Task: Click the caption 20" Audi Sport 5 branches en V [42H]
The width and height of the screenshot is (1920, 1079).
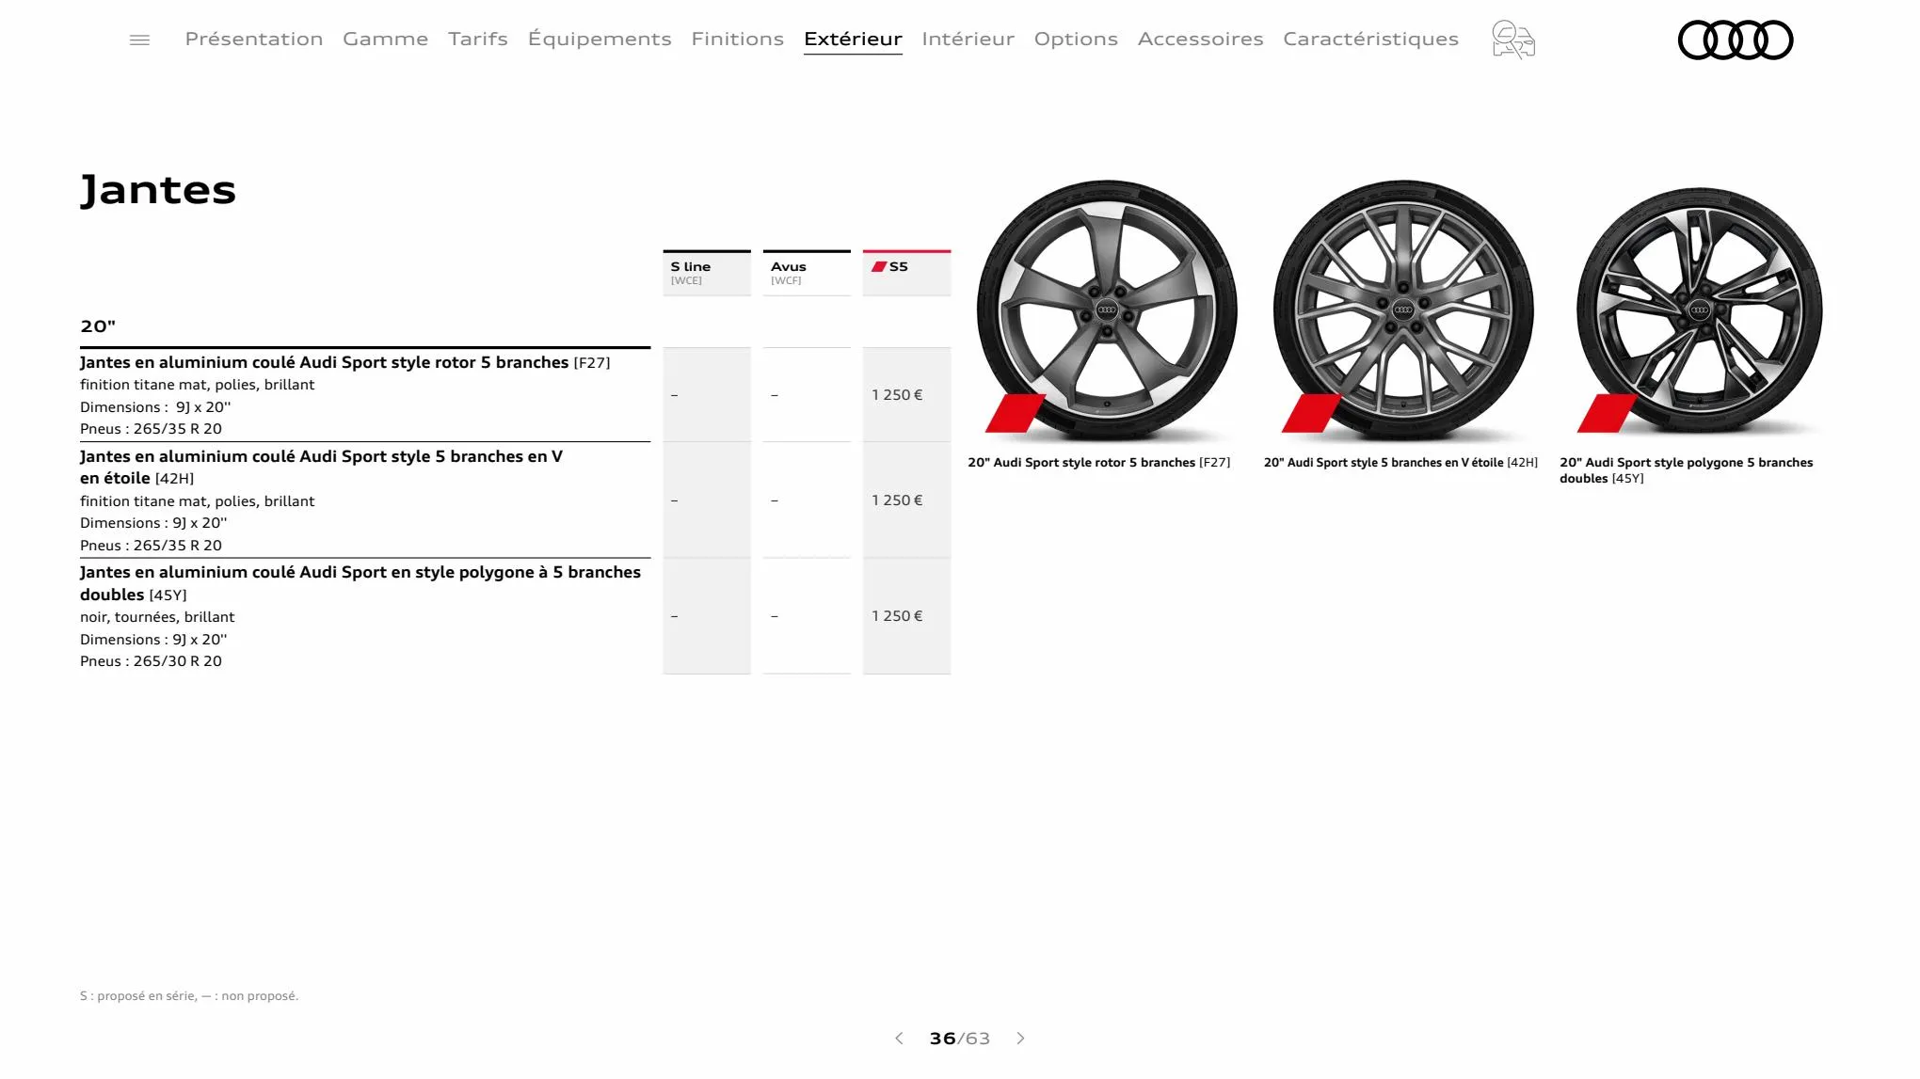Action: 1400,462
